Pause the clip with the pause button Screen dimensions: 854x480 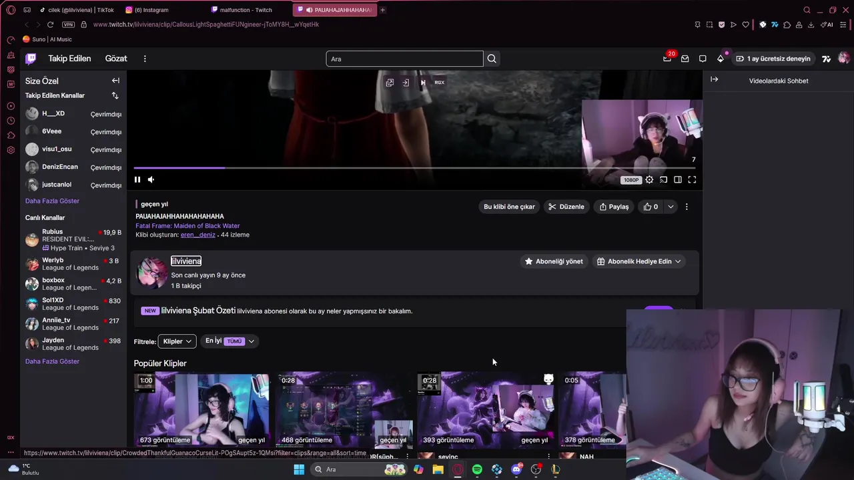point(137,179)
